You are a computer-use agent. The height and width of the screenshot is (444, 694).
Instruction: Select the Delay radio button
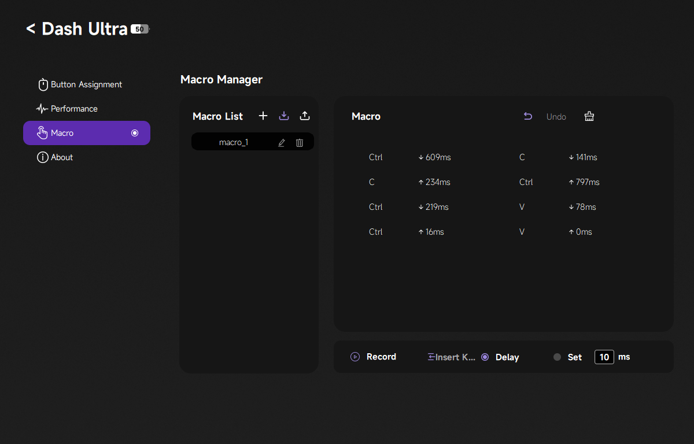485,357
